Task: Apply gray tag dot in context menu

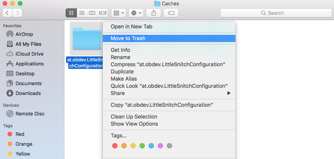Action: click(x=169, y=146)
